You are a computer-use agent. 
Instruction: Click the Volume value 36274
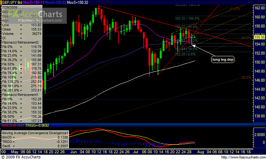(37, 34)
